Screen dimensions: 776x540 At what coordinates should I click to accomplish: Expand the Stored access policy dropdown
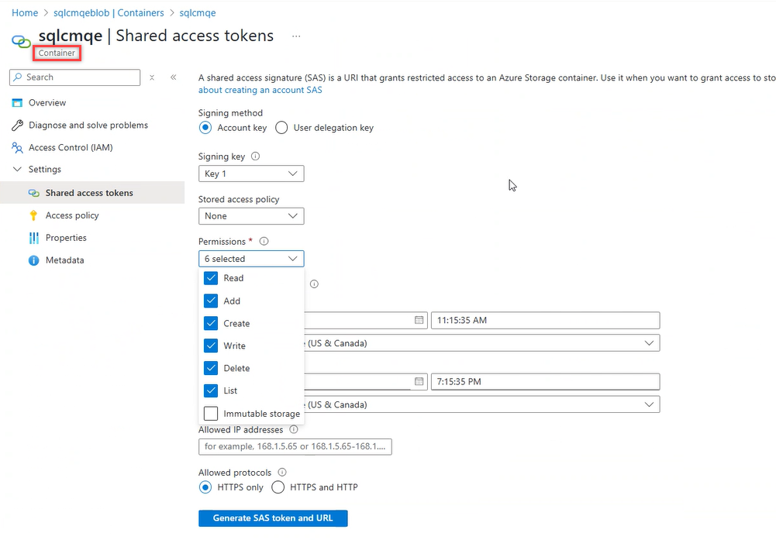pyautogui.click(x=251, y=216)
